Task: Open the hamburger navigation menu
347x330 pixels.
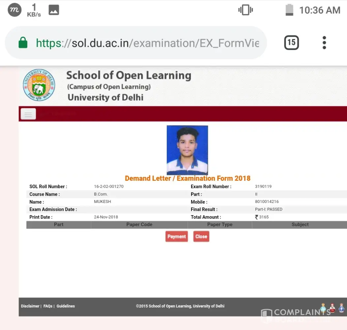Action: [x=28, y=114]
